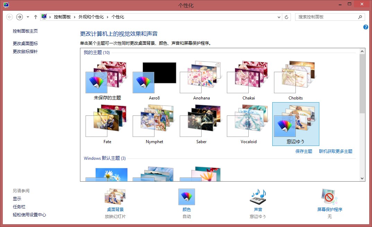The height and width of the screenshot is (227, 372).
Task: Open the recent locations dropdown arrow
Action: (28, 17)
